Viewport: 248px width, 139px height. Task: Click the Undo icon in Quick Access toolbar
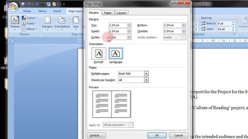[29, 4]
